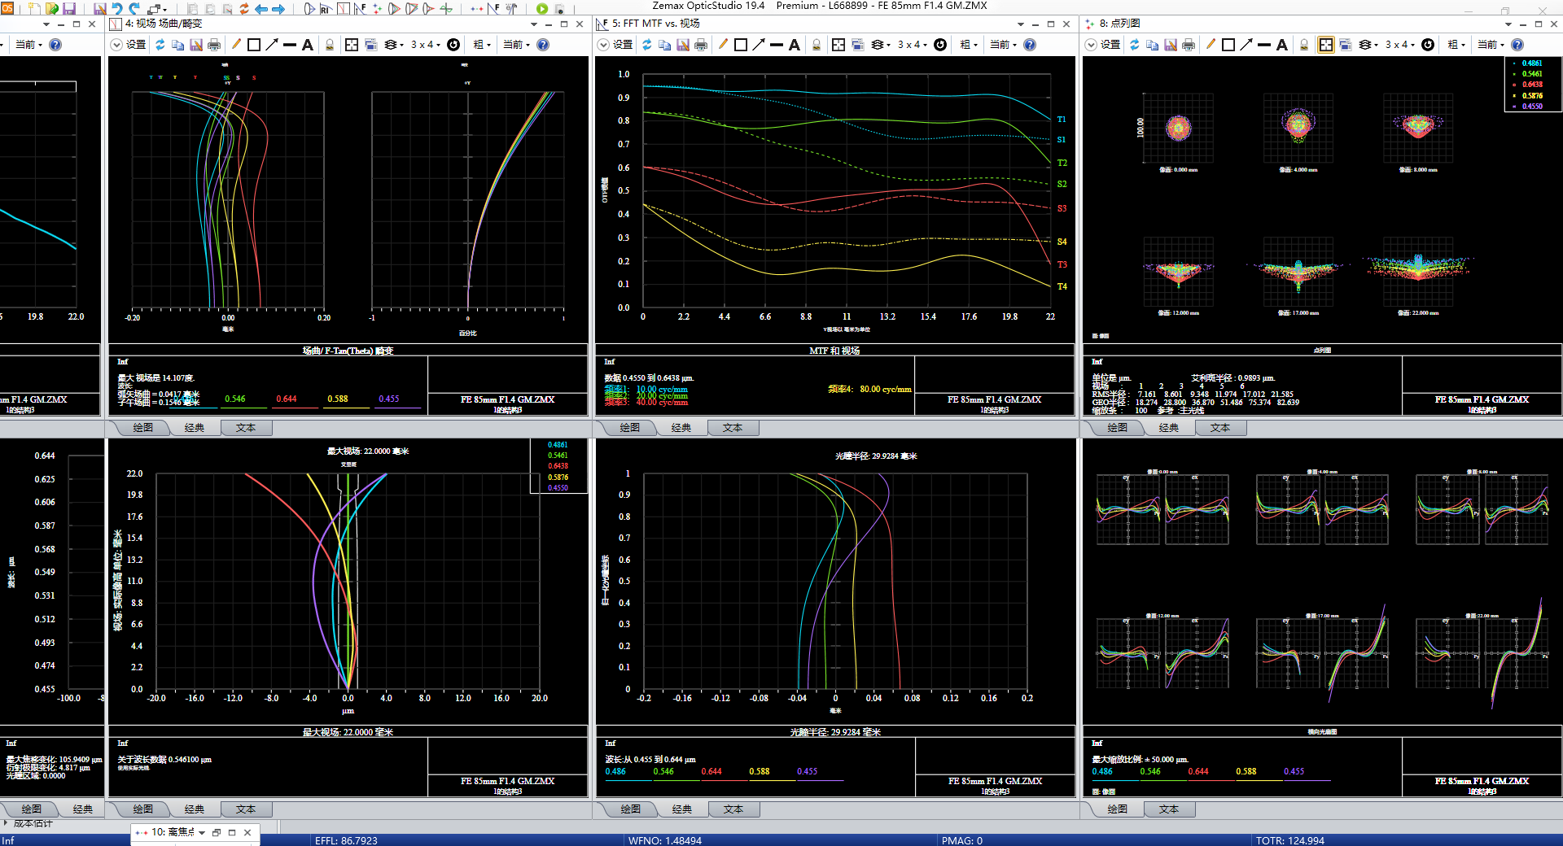Click the redo arrow in the main toolbar

point(135,9)
